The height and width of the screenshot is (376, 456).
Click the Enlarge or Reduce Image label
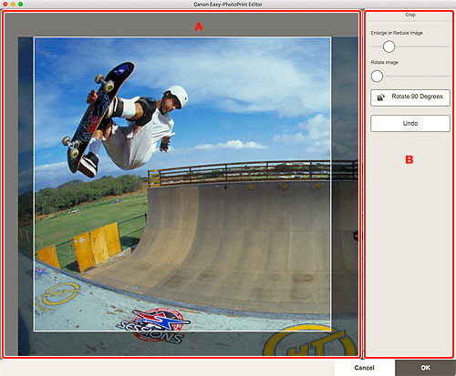coord(397,33)
